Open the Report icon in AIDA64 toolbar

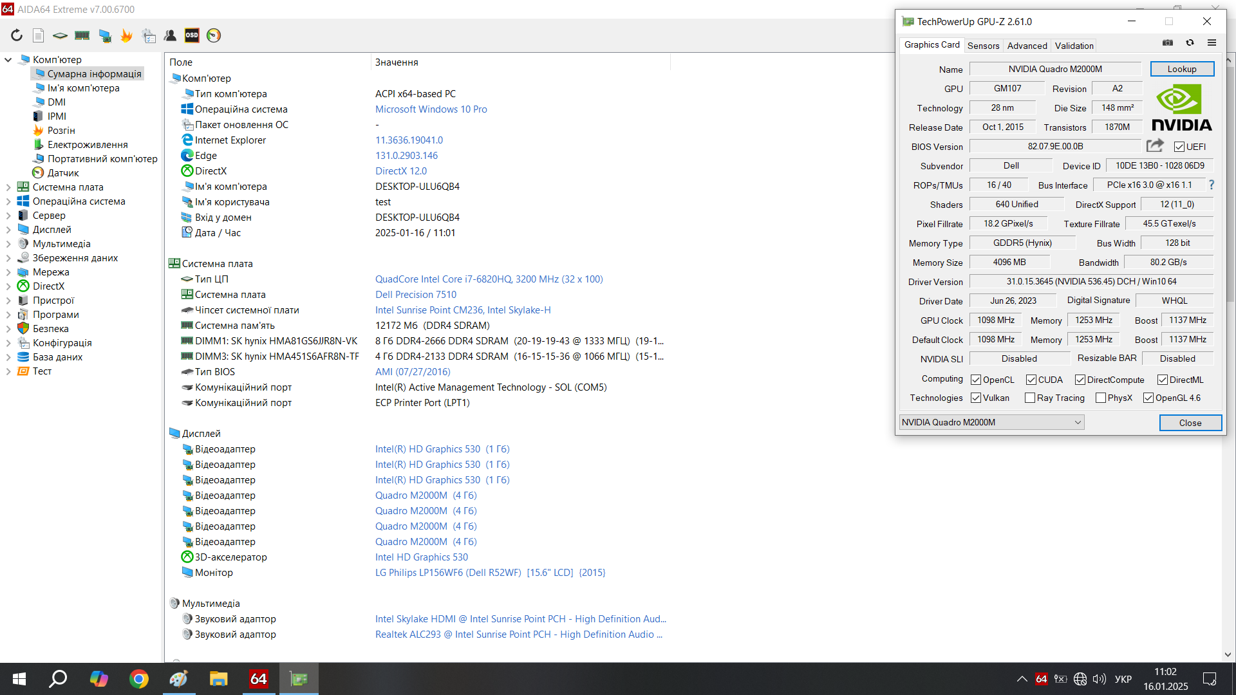(x=39, y=35)
